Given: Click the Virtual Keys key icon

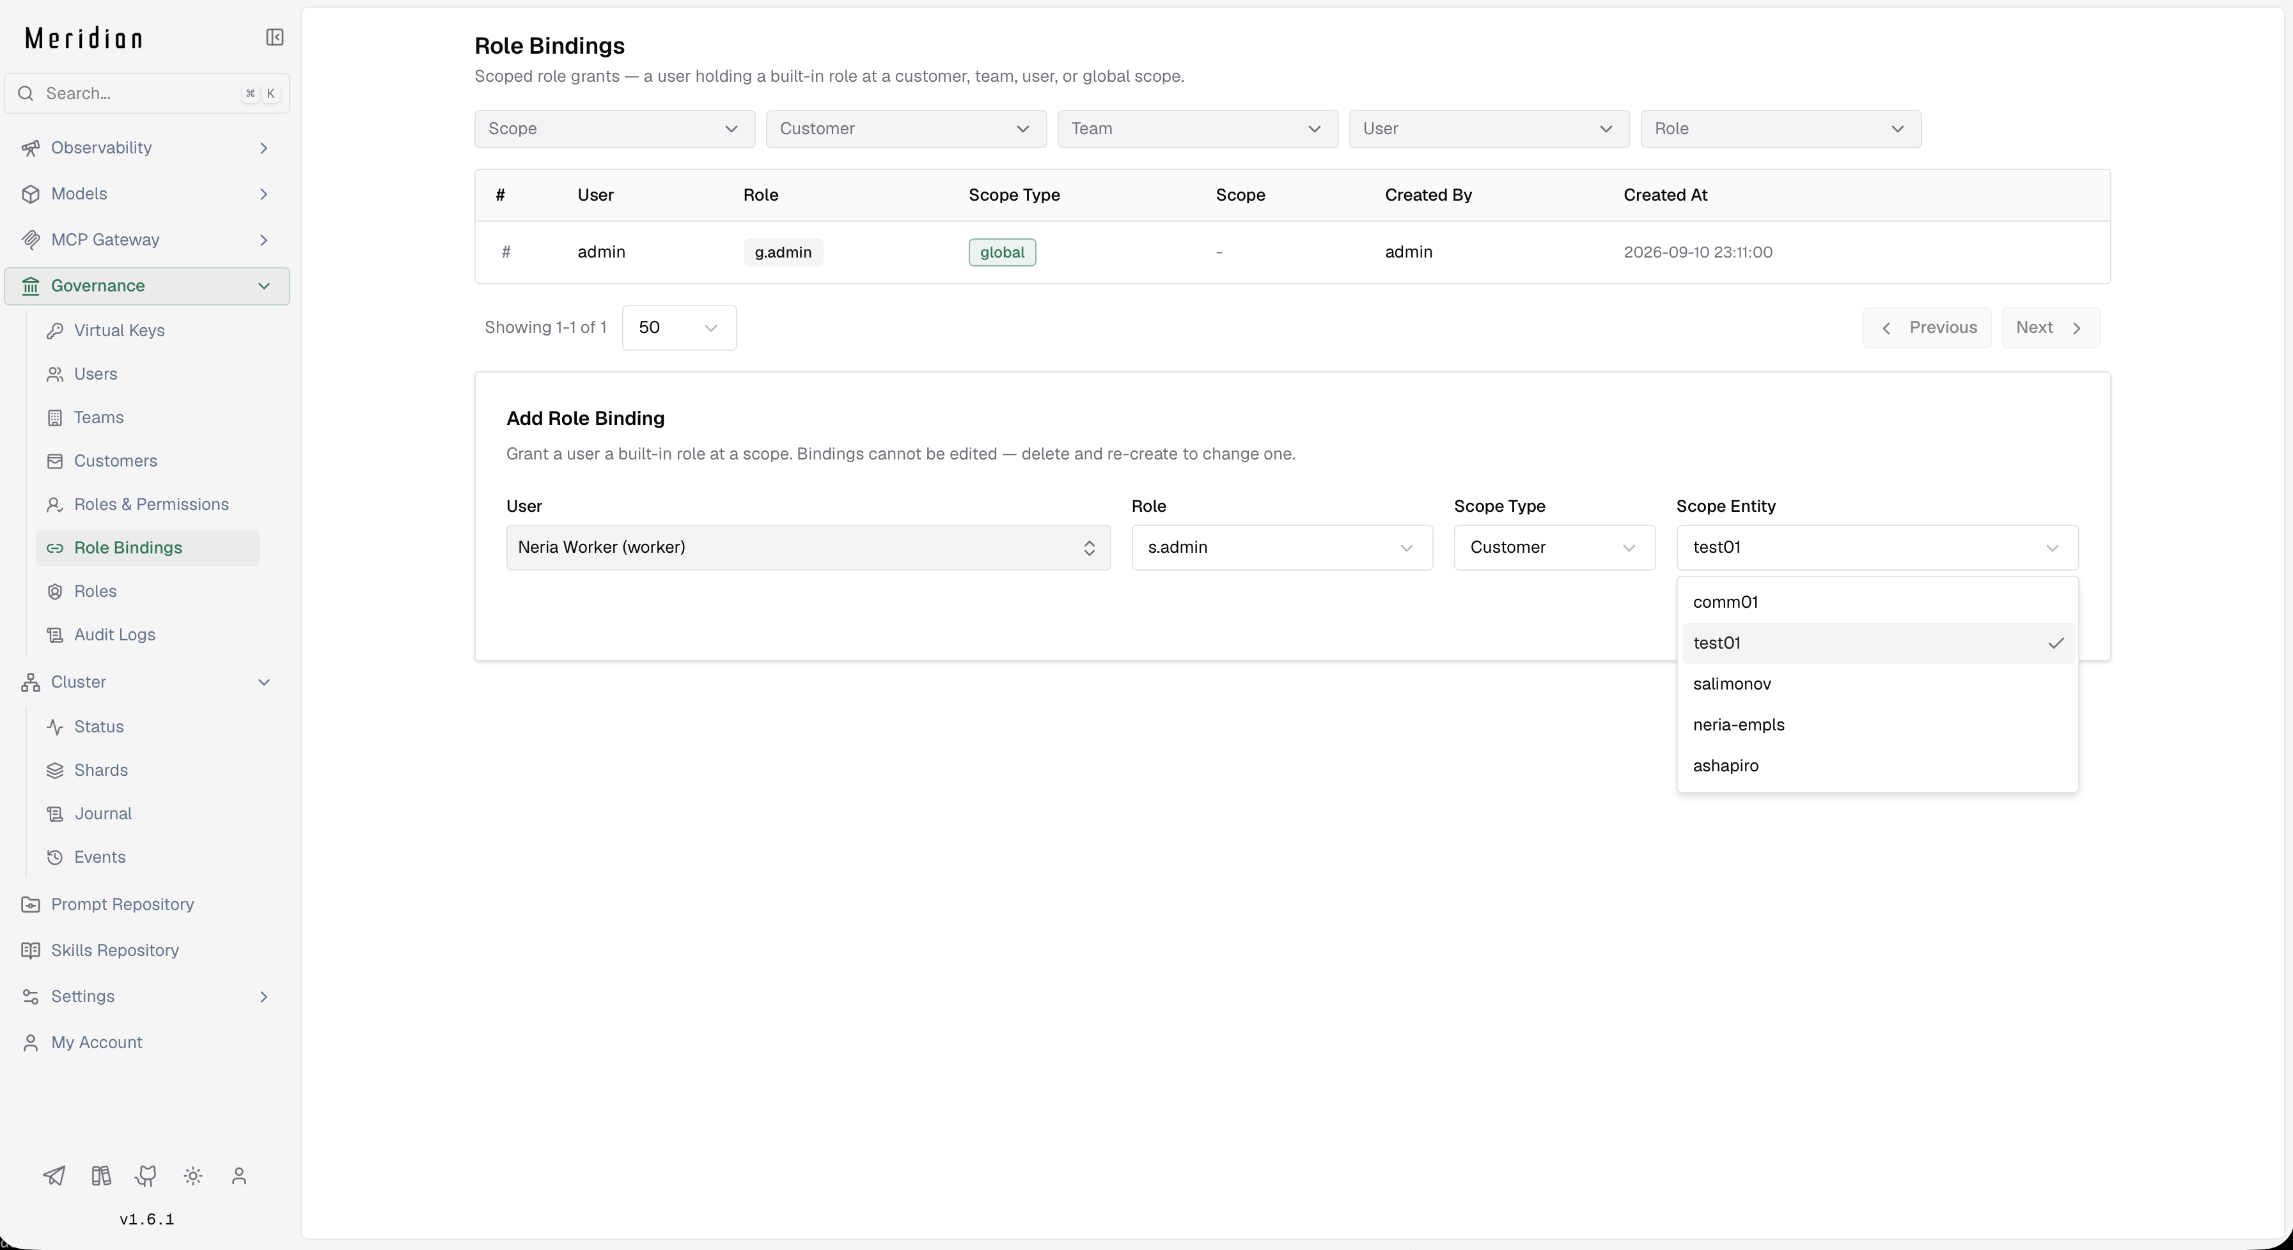Looking at the screenshot, I should tap(55, 331).
